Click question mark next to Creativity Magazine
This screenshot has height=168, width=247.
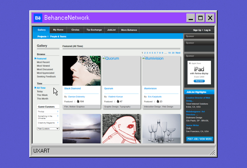(58, 123)
